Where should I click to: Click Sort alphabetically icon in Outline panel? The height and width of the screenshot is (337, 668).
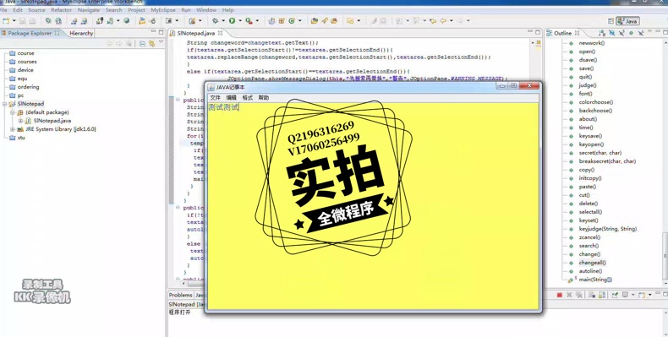point(602,33)
